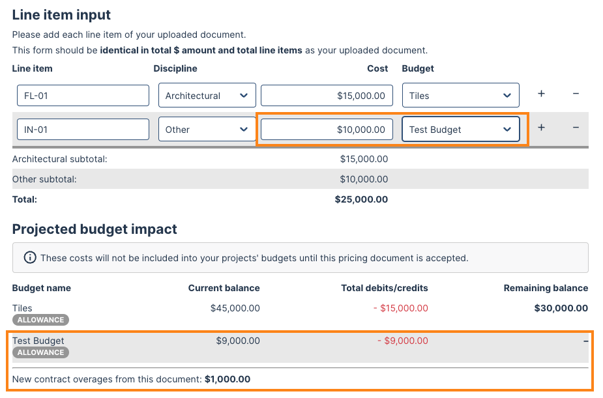603x398 pixels.
Task: Collapse the Test Budget impact row
Action: (x=585, y=340)
